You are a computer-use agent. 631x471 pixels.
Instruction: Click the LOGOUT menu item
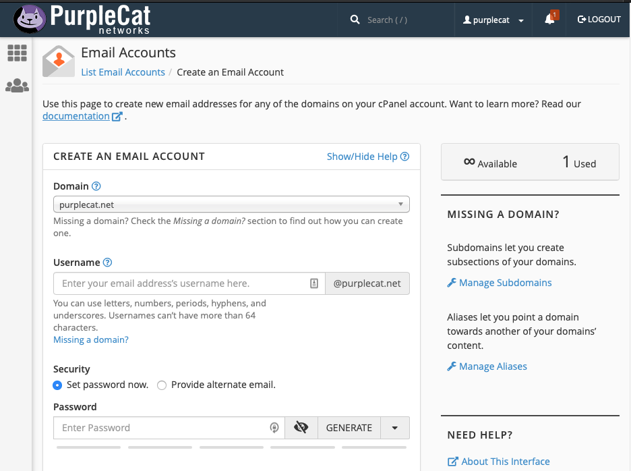tap(599, 20)
